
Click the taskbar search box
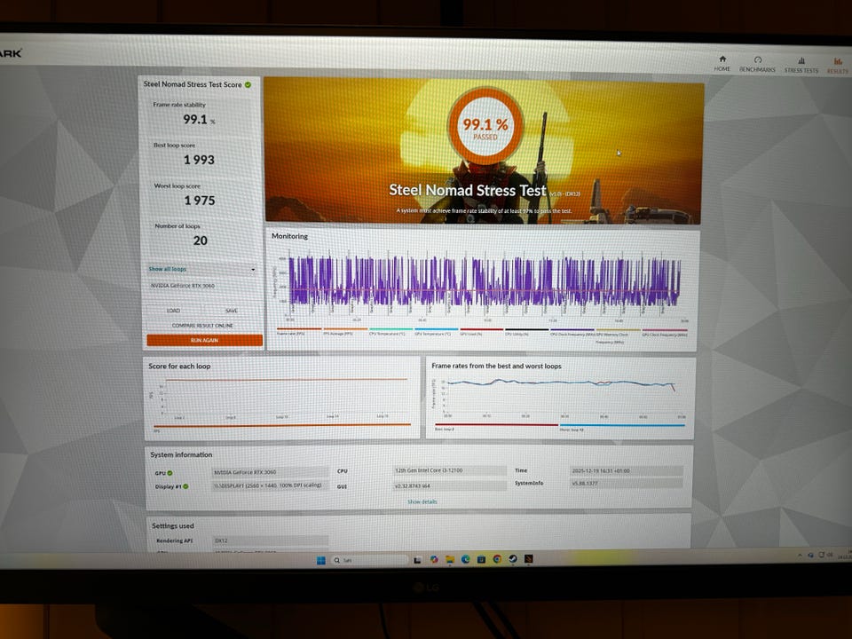(369, 560)
